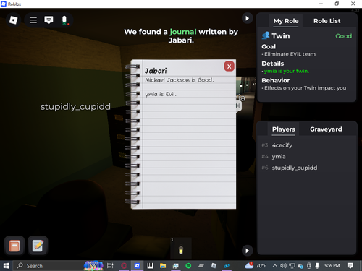Viewport: 362px width, 271px height.
Task: Select the lantern in hotbar slot 1
Action: [x=181, y=248]
